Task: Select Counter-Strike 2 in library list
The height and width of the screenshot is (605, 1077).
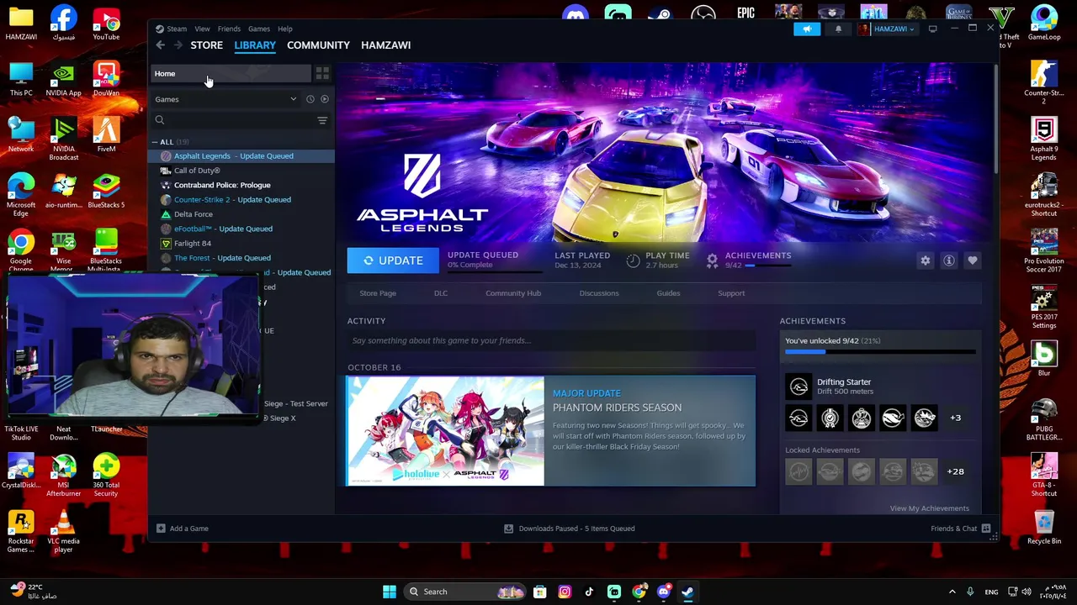Action: click(232, 200)
